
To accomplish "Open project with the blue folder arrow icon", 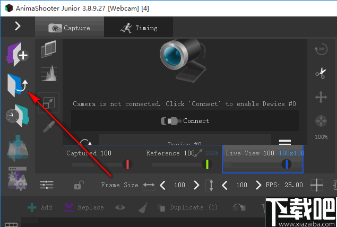I will [x=18, y=85].
